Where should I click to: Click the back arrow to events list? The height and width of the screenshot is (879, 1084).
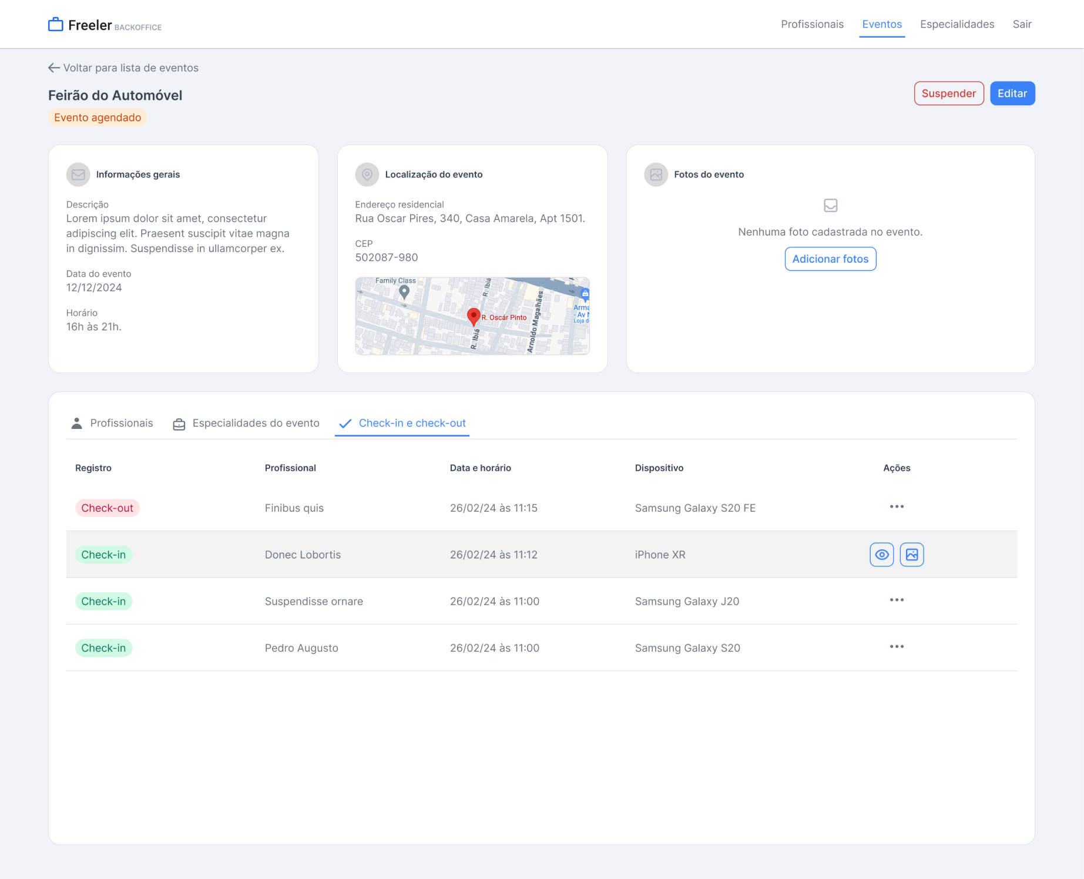(54, 68)
